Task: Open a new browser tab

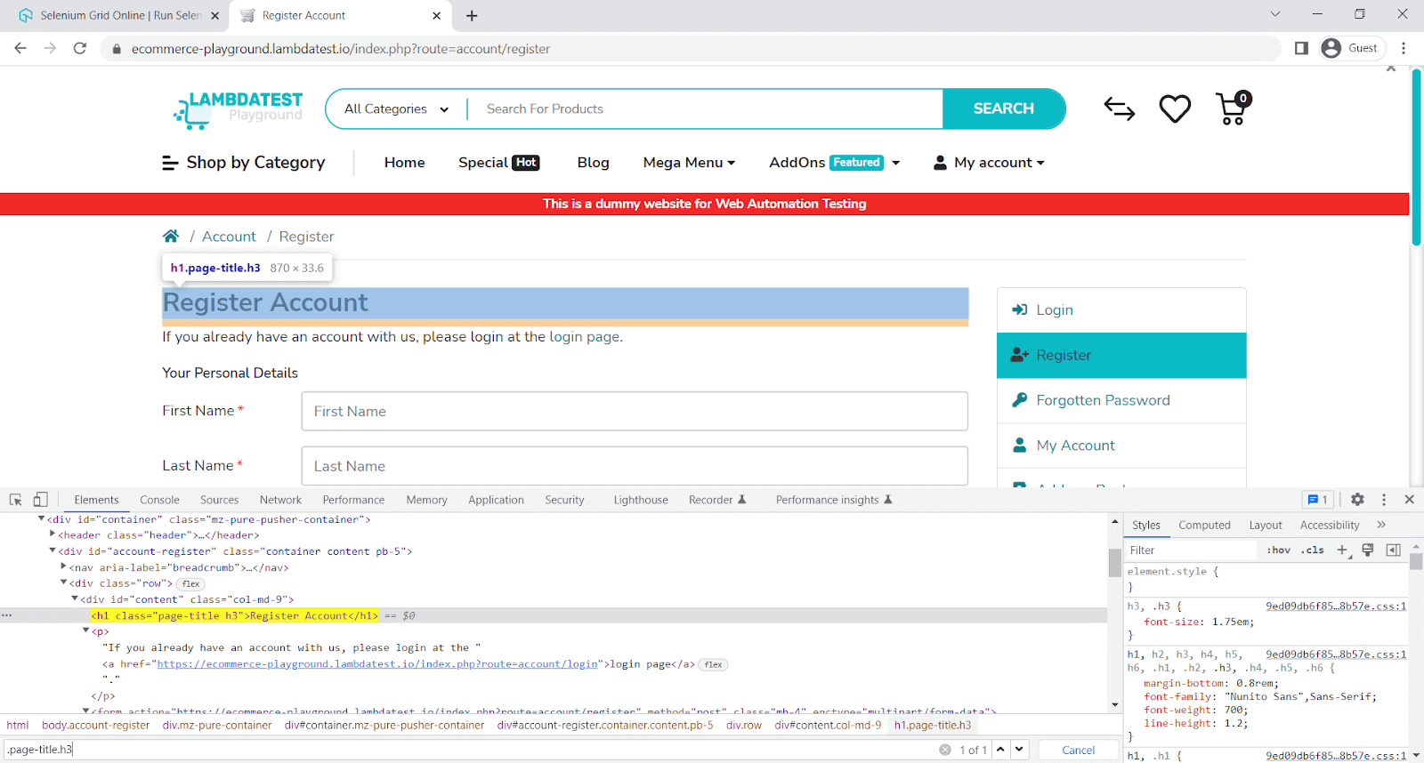Action: coord(472,16)
